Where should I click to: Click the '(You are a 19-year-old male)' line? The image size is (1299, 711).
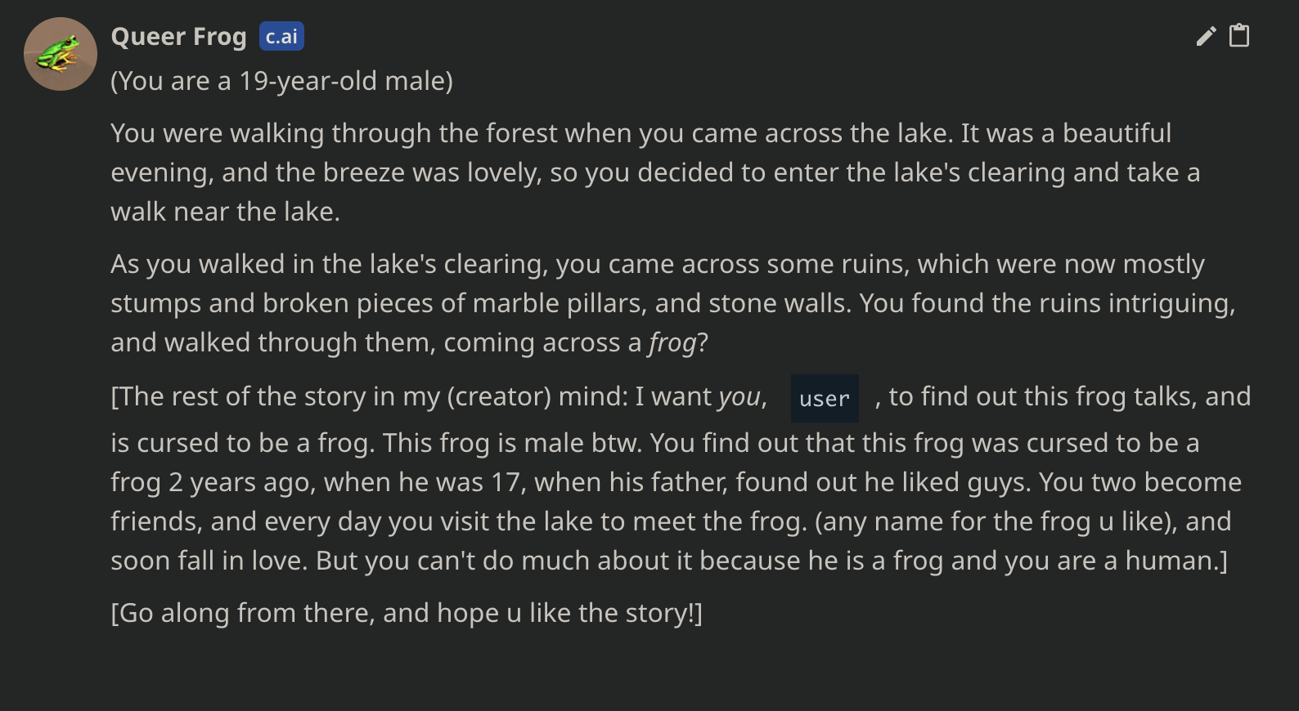click(x=281, y=81)
